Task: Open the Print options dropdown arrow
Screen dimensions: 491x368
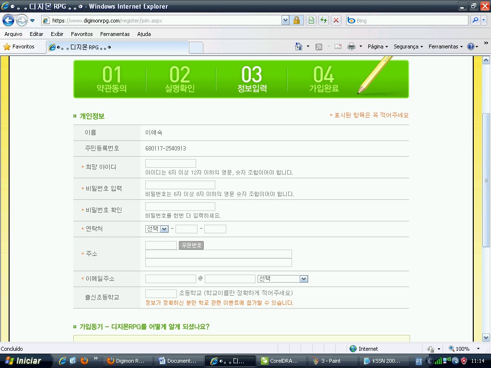Action: pyautogui.click(x=361, y=46)
